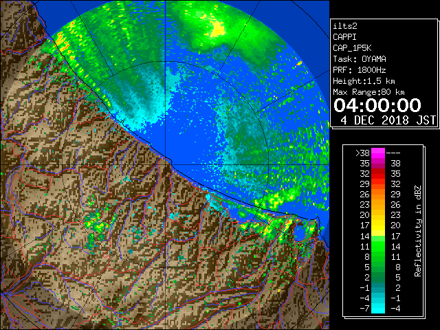Click 'Task: OYAMA' line
The width and height of the screenshot is (440, 330).
coord(360,59)
